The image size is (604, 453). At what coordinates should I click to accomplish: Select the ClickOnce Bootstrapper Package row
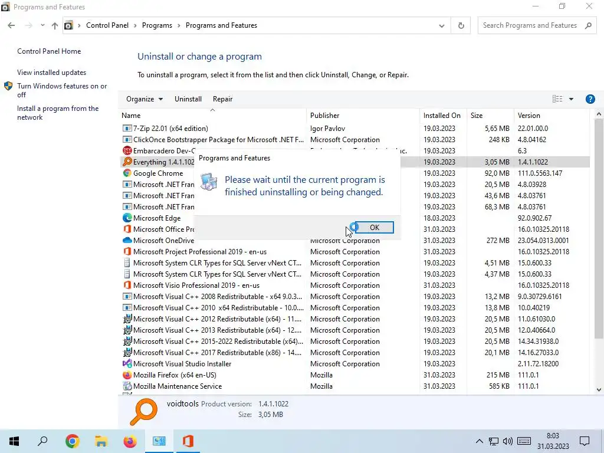[355, 139]
